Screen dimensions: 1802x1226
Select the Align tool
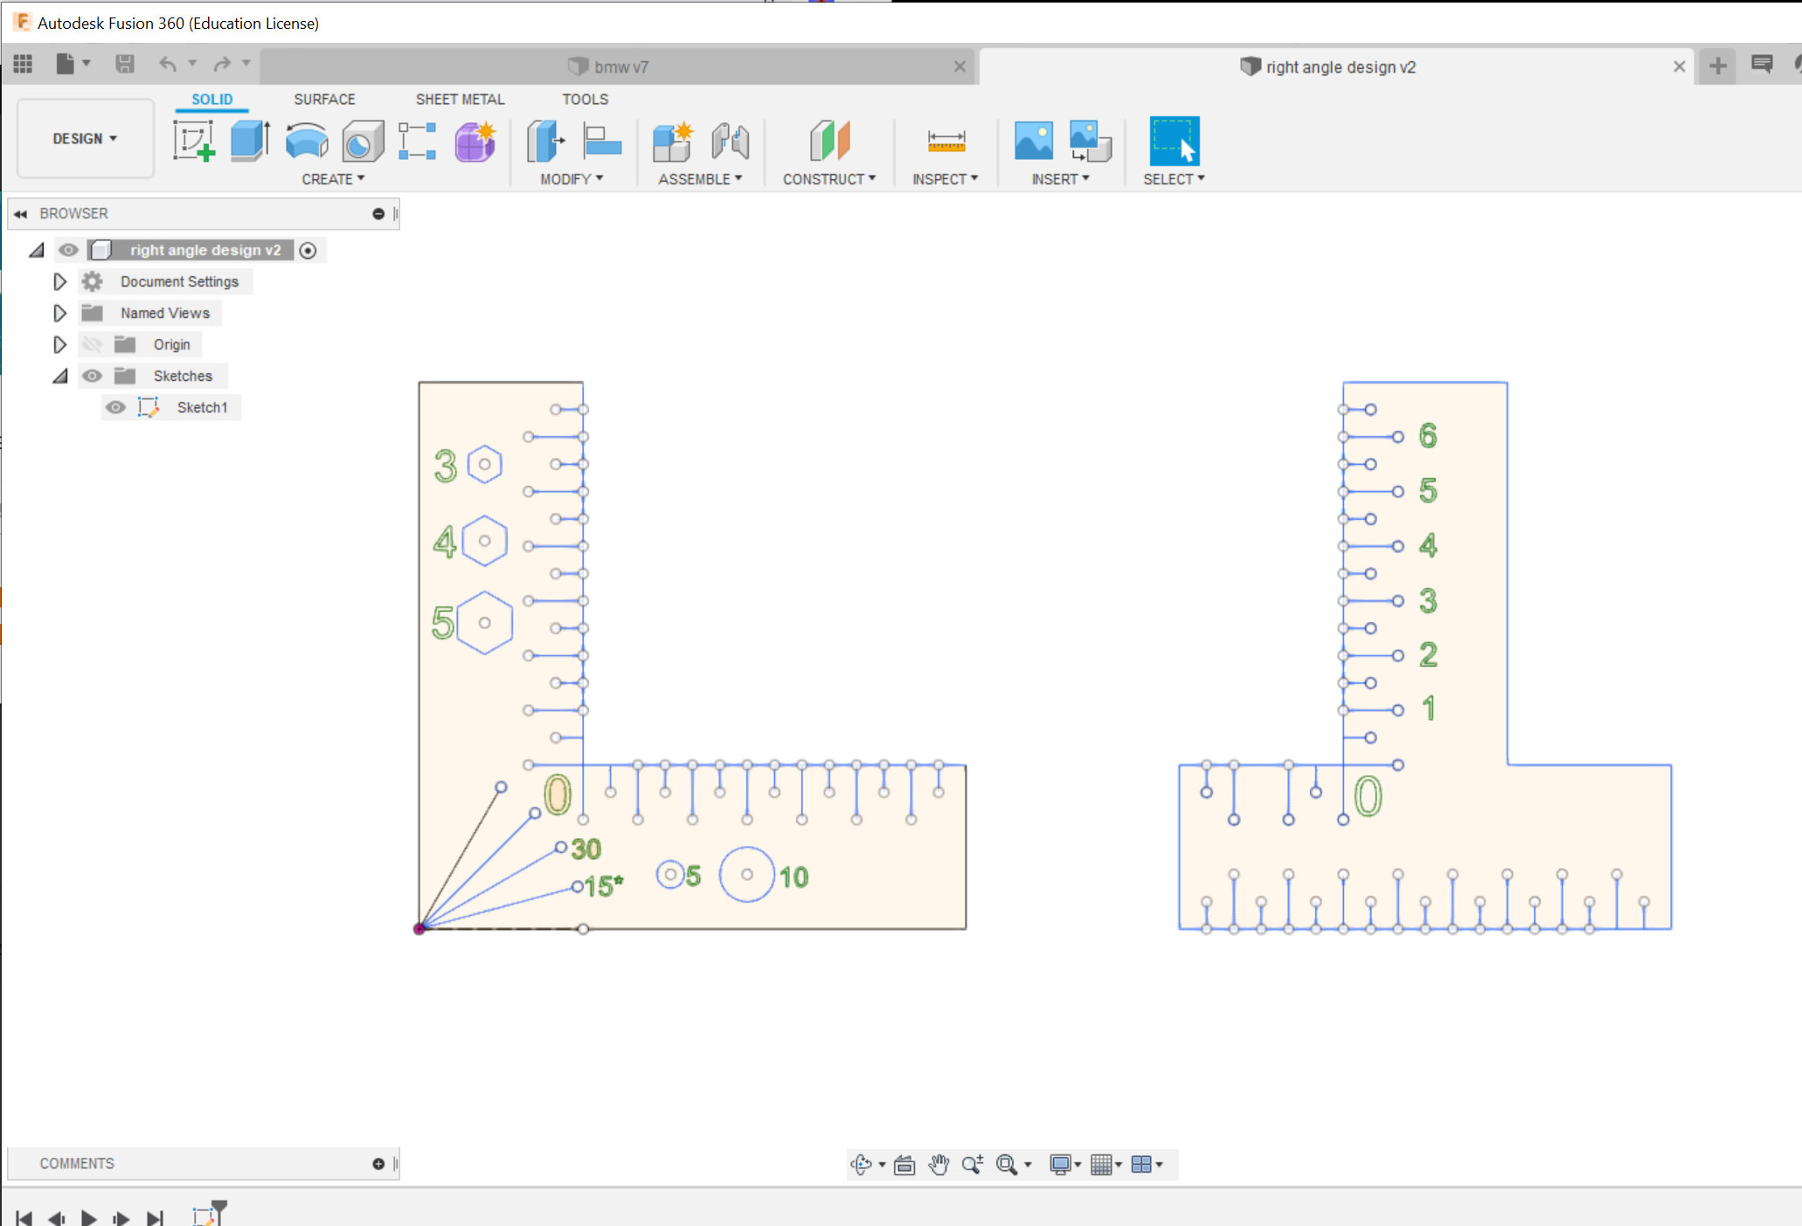pyautogui.click(x=602, y=141)
